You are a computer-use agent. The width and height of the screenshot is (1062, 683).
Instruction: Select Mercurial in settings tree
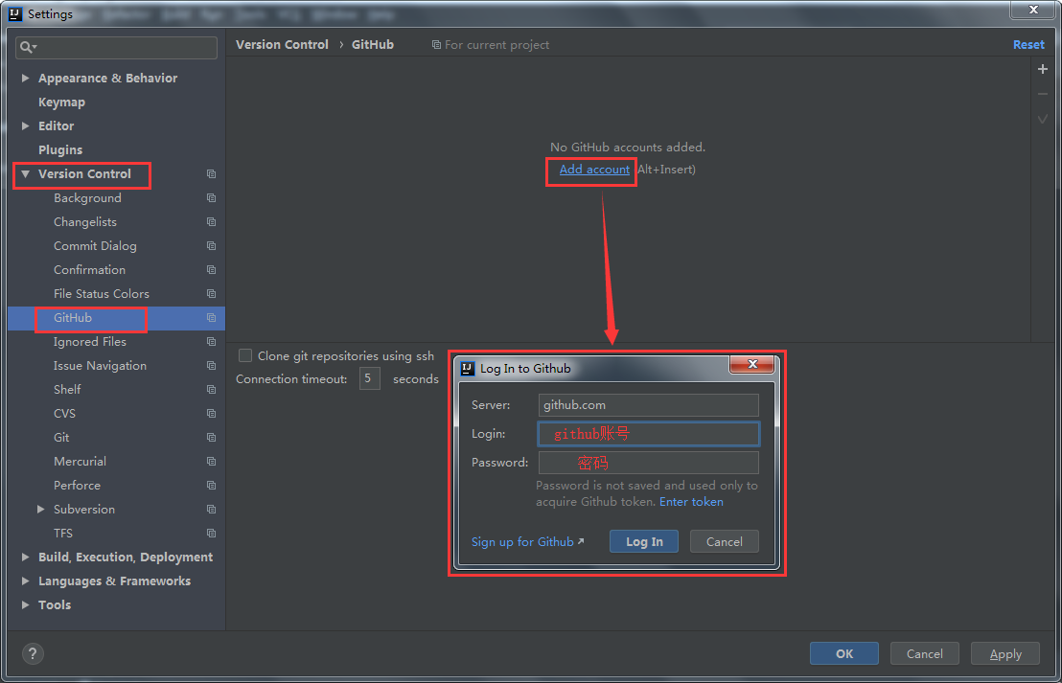(80, 462)
